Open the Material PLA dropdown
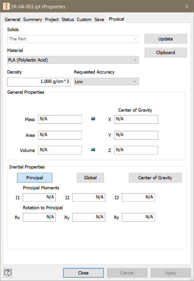194x281 pixels. pyautogui.click(x=73, y=60)
